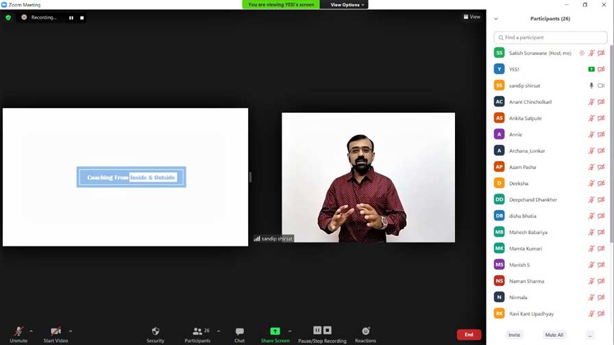Click the AS avatar for Ankita Satpute

click(500, 118)
